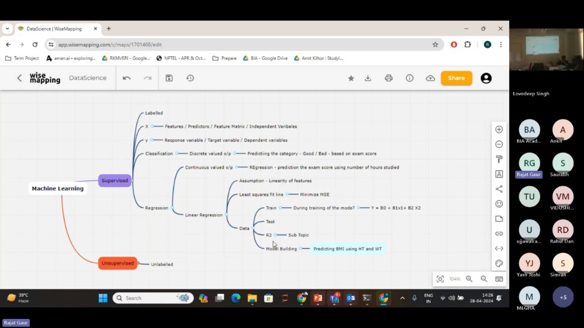Collapse the Regression branch toggle
This screenshot has width=584, height=328.
(x=172, y=208)
